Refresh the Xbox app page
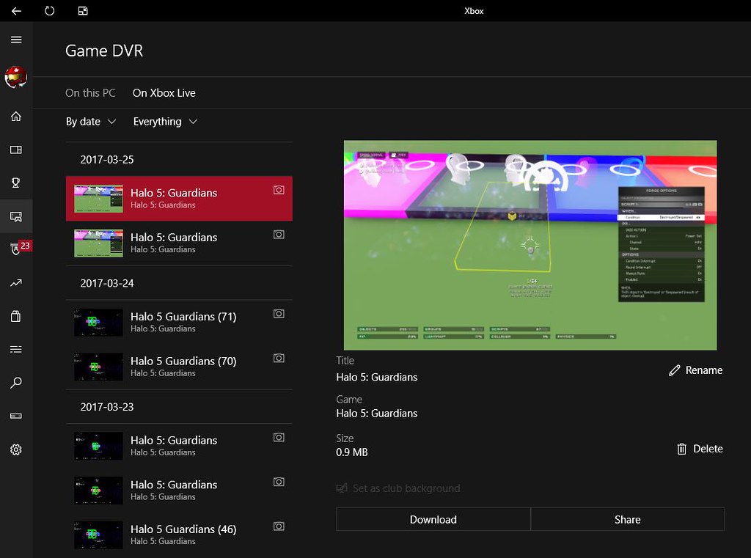This screenshot has width=751, height=558. (x=49, y=10)
